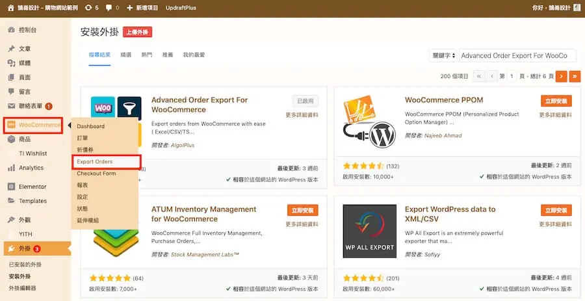The image size is (585, 301).
Task: Open 已安裝的外掛 submenu link
Action: point(25,265)
